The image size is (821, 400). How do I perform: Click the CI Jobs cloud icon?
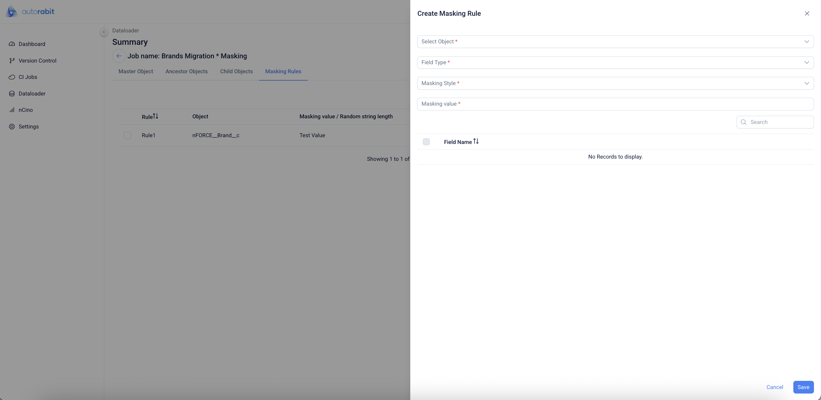tap(12, 77)
